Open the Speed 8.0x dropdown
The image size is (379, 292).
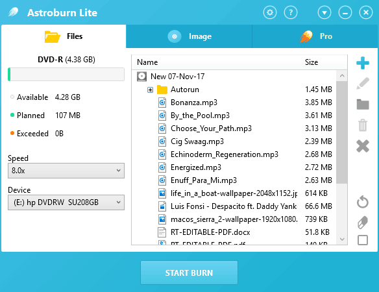tap(66, 171)
